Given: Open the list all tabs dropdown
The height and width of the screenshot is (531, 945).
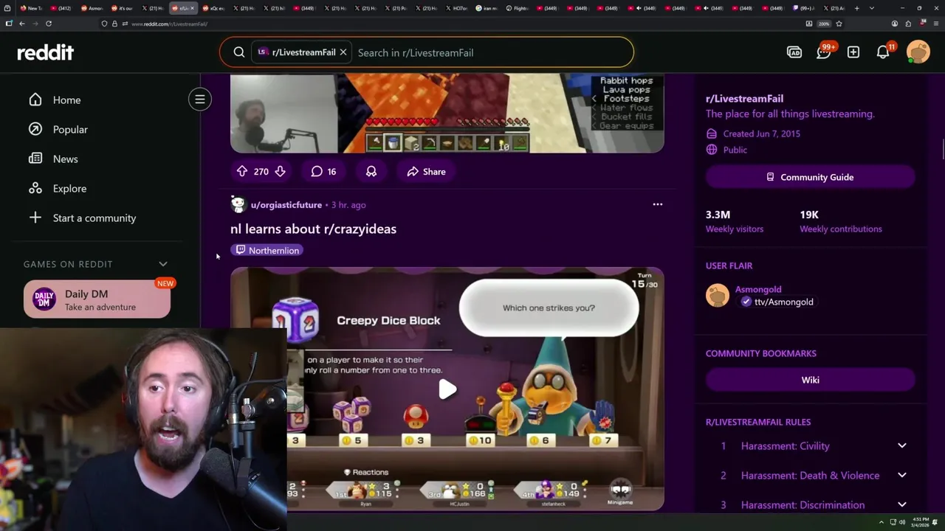Looking at the screenshot, I should click(x=872, y=8).
